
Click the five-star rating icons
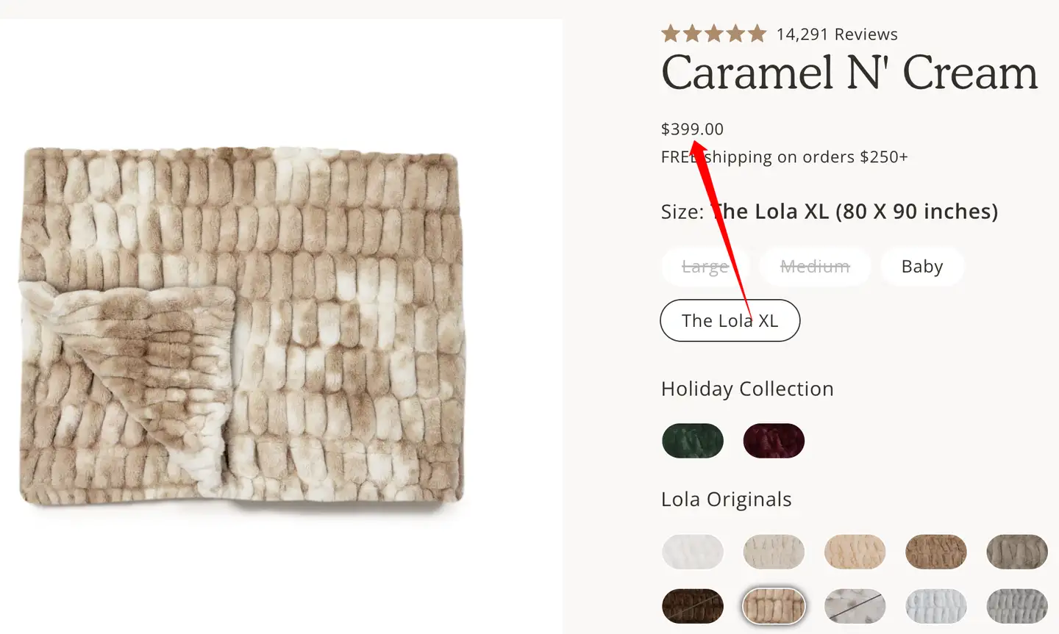713,34
